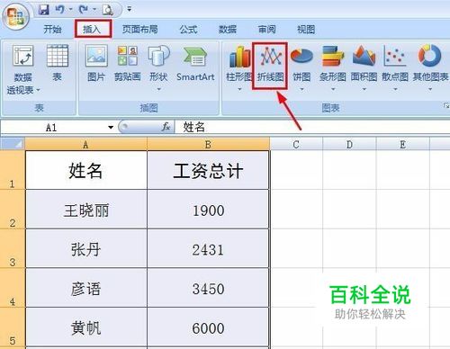Select the cell containing 张丹
This screenshot has height=349, width=450.
point(86,248)
